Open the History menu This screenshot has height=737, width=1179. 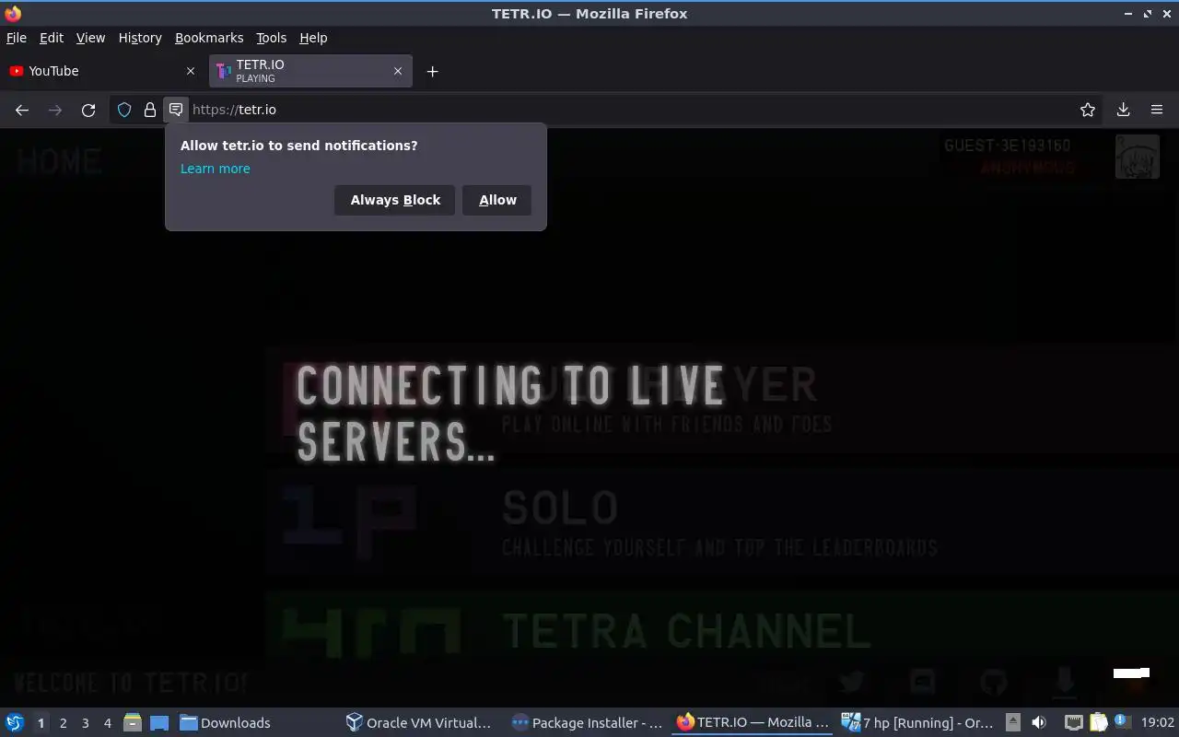coord(140,38)
